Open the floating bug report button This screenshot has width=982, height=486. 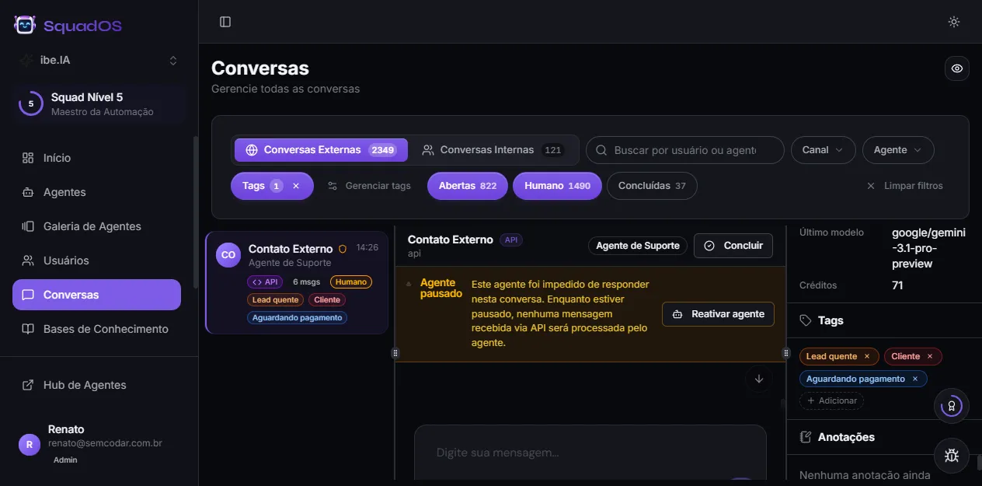952,456
